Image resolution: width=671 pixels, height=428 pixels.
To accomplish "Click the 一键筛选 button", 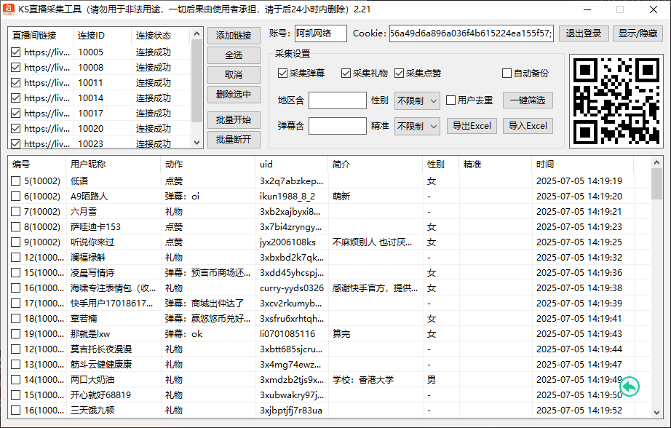I will tap(528, 100).
